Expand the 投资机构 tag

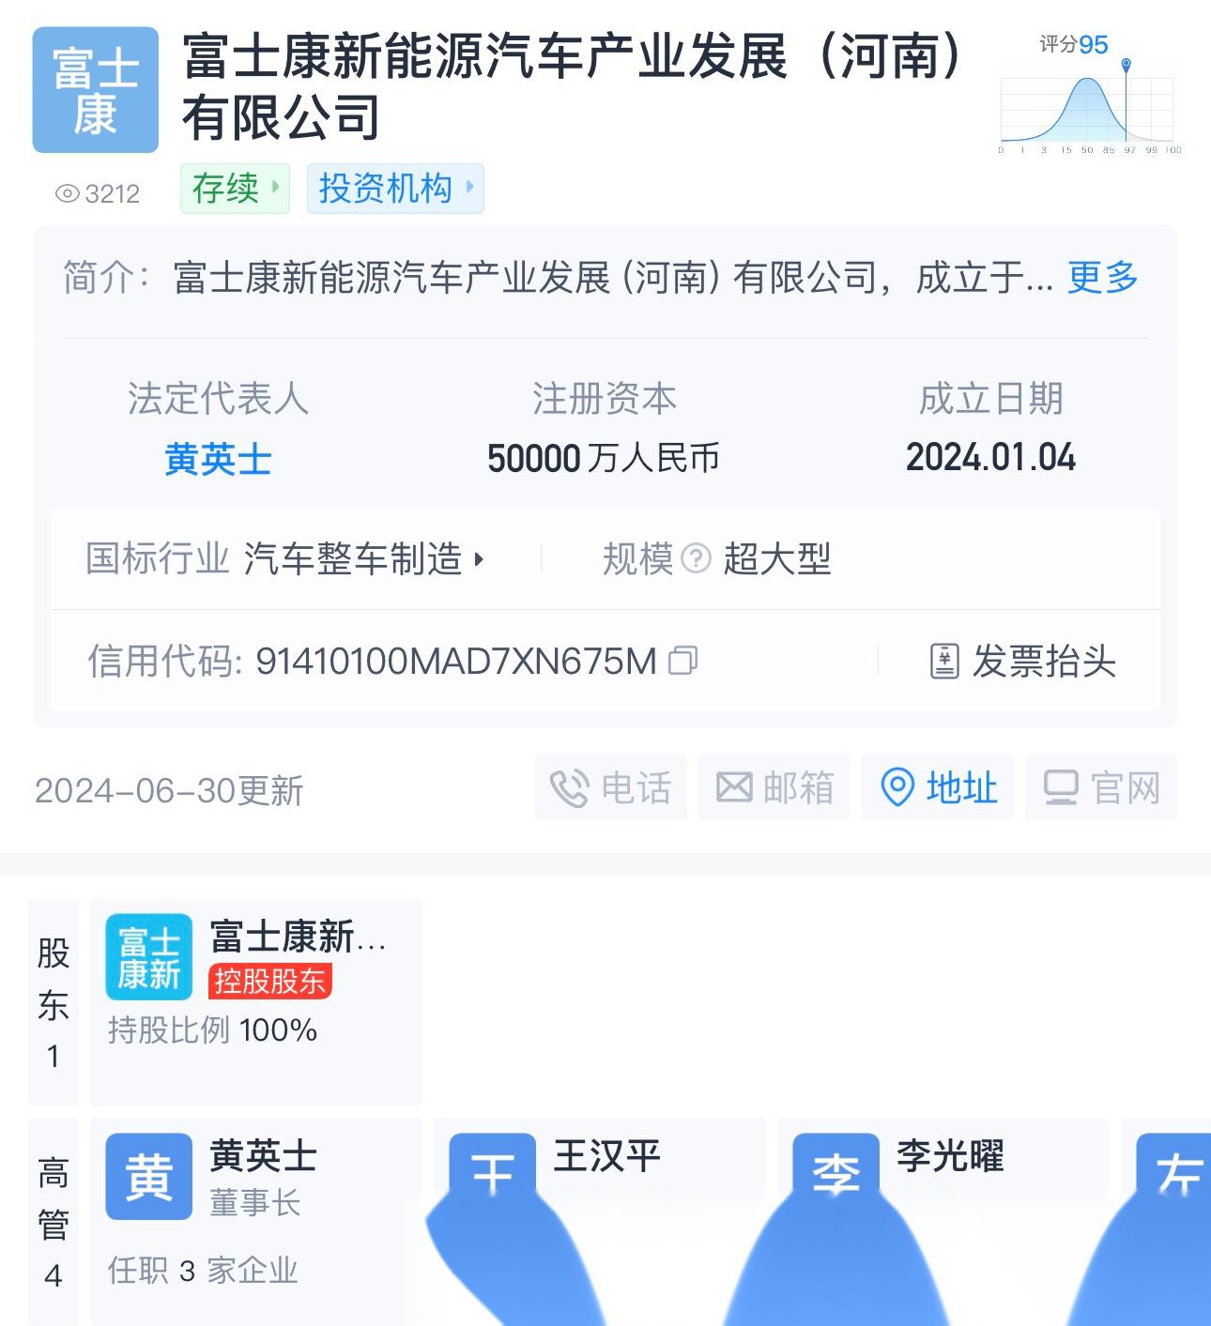(395, 189)
